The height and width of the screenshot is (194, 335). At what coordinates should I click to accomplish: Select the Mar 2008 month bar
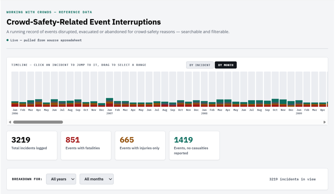pos(220,89)
